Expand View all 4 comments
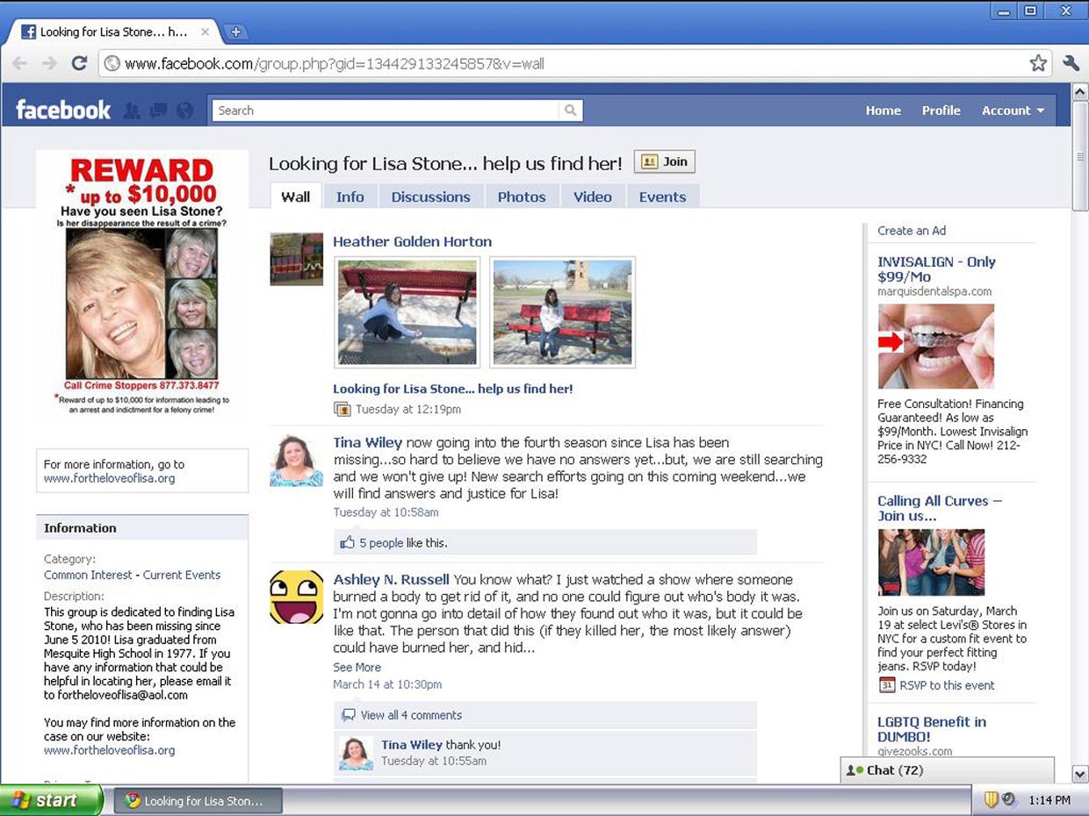Image resolution: width=1089 pixels, height=816 pixels. pos(411,715)
